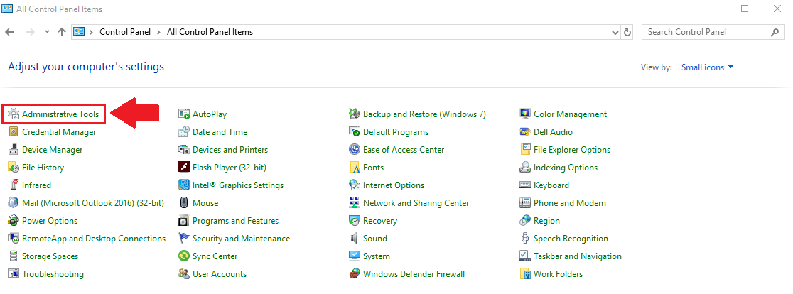The width and height of the screenshot is (793, 294).
Task: Open the Region link
Action: pos(546,220)
